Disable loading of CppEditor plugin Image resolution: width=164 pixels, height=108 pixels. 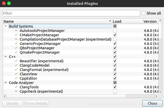click(x=115, y=78)
